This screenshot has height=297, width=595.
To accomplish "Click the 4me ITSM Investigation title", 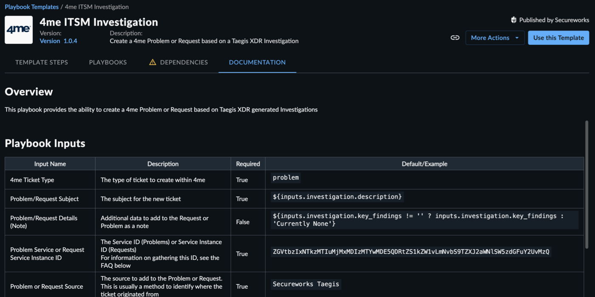I will tap(99, 22).
